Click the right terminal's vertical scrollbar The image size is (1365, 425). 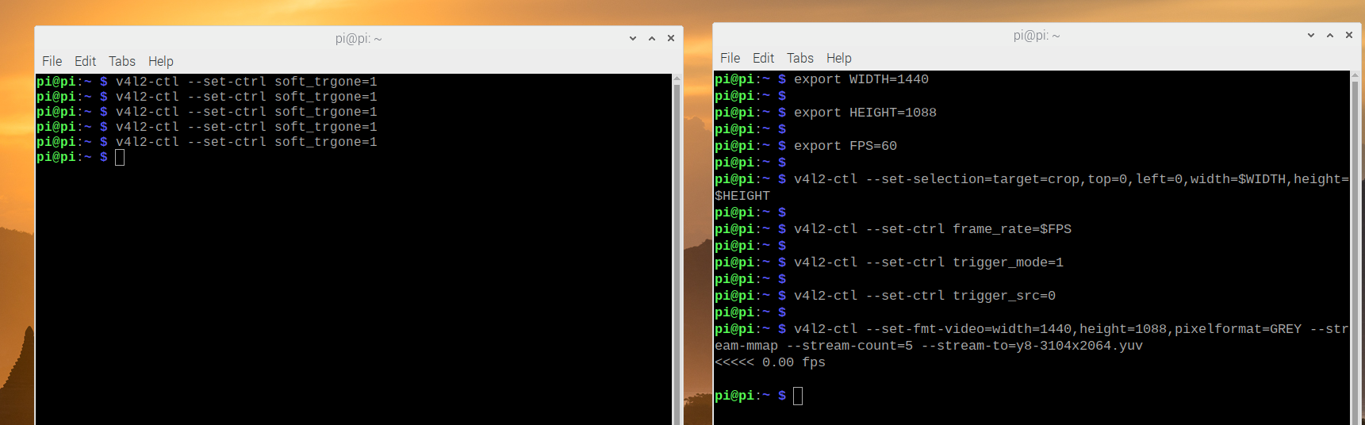pyautogui.click(x=1355, y=238)
